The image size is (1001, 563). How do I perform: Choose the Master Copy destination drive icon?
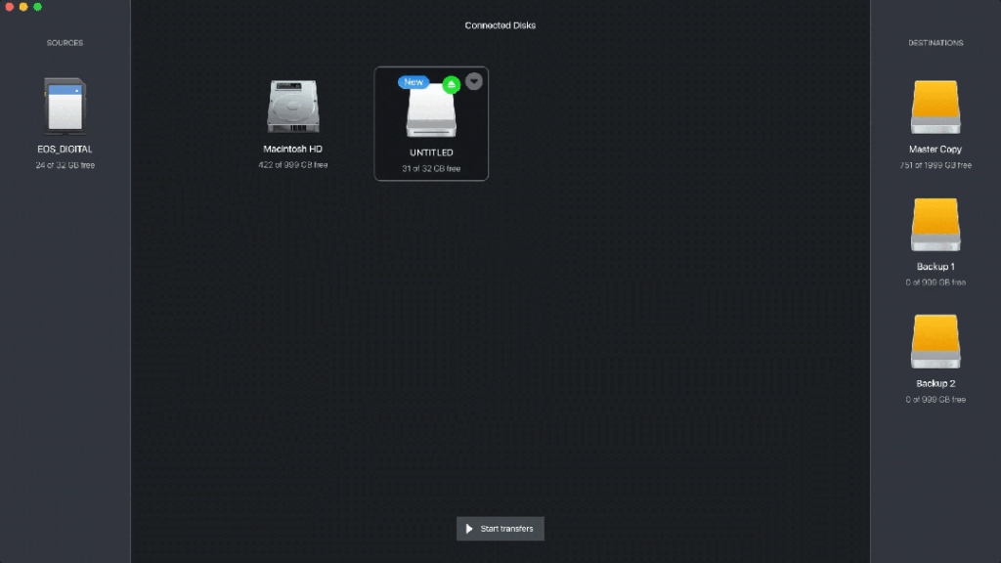coord(935,107)
